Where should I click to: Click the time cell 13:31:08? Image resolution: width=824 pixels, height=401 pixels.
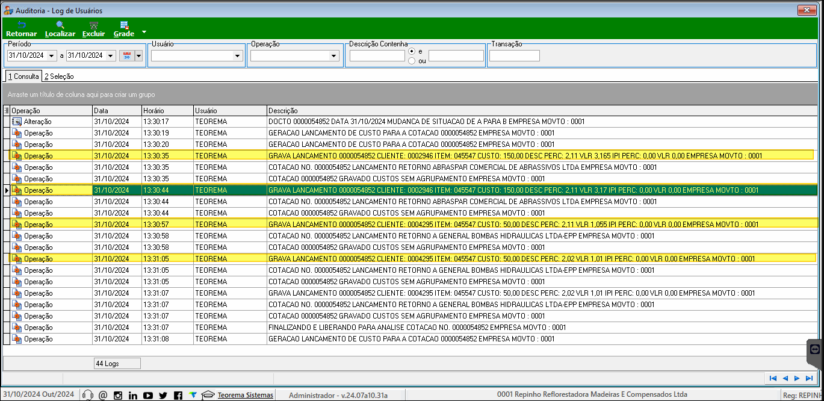pyautogui.click(x=167, y=339)
